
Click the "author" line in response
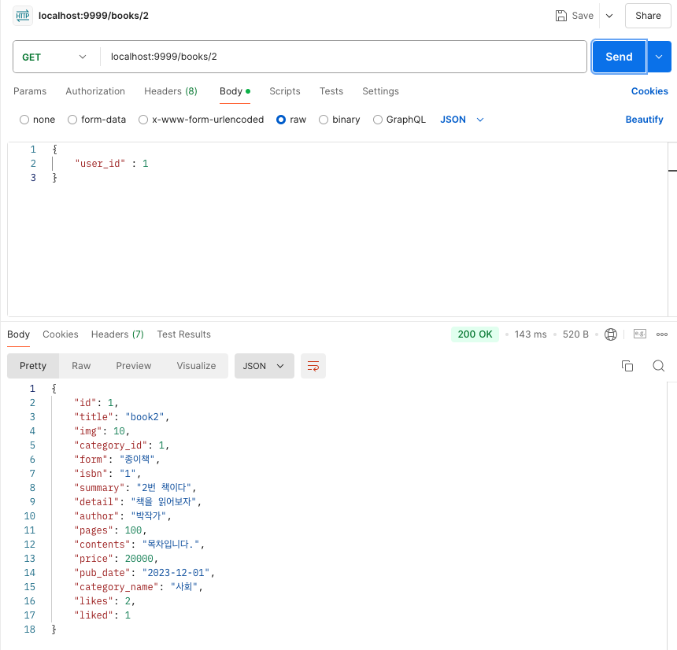click(x=123, y=515)
